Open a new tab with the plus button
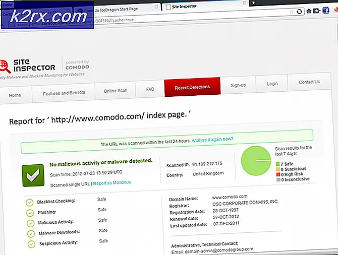This screenshot has width=338, height=255. [253, 3]
